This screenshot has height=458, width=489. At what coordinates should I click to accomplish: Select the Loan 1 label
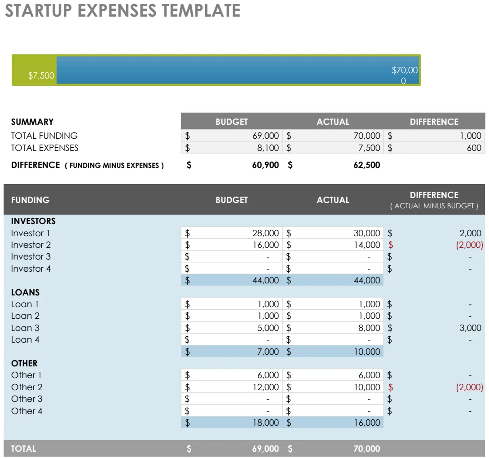point(25,304)
